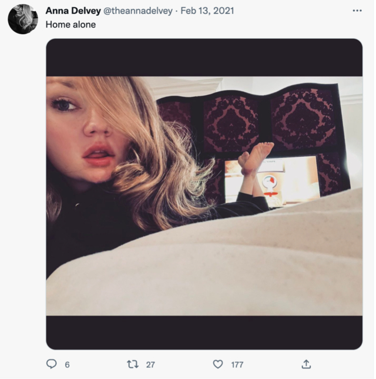Open the share icon below the photo

tap(305, 364)
